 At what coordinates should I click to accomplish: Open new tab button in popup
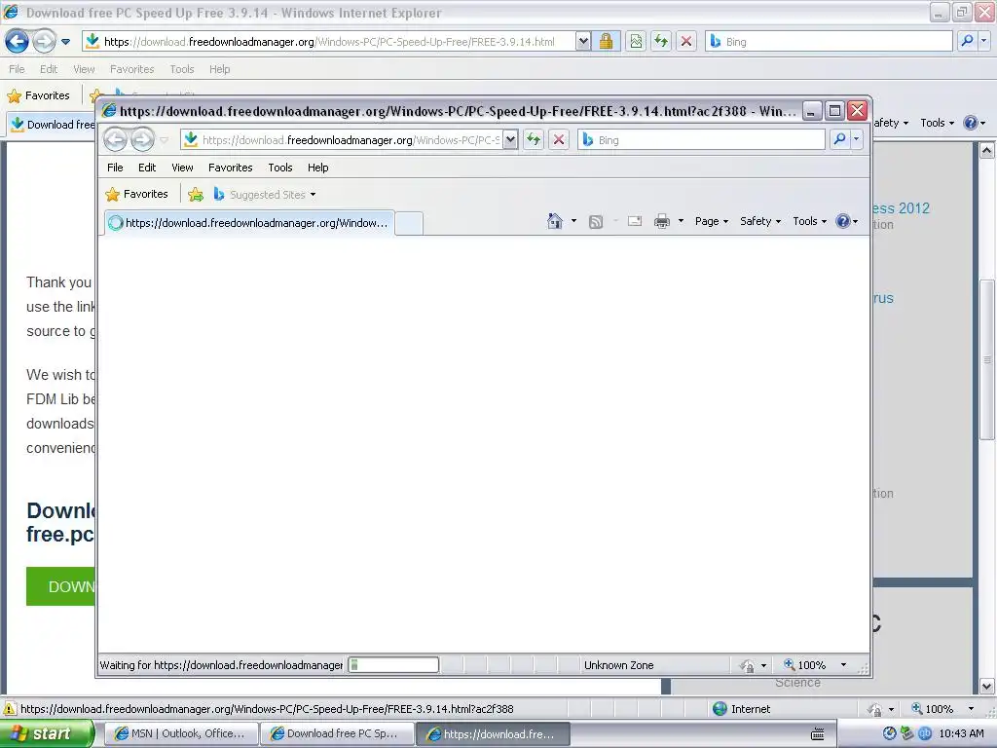[408, 223]
